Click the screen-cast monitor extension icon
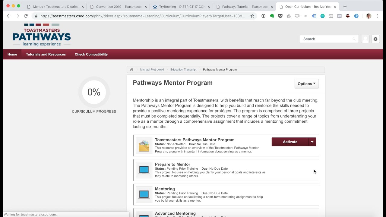 pyautogui.click(x=297, y=16)
